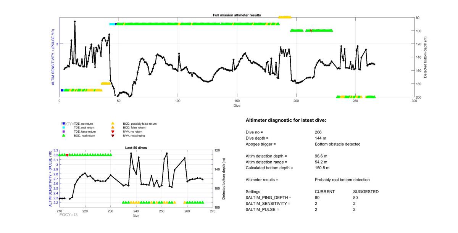Select the 'BOD, real return' legend label
This screenshot has height=233, width=458.
tap(84, 135)
